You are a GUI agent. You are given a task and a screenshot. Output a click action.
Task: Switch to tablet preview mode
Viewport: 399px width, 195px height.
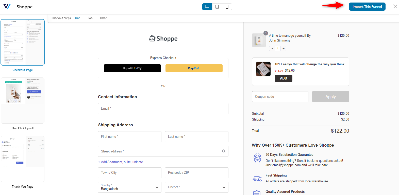[217, 7]
